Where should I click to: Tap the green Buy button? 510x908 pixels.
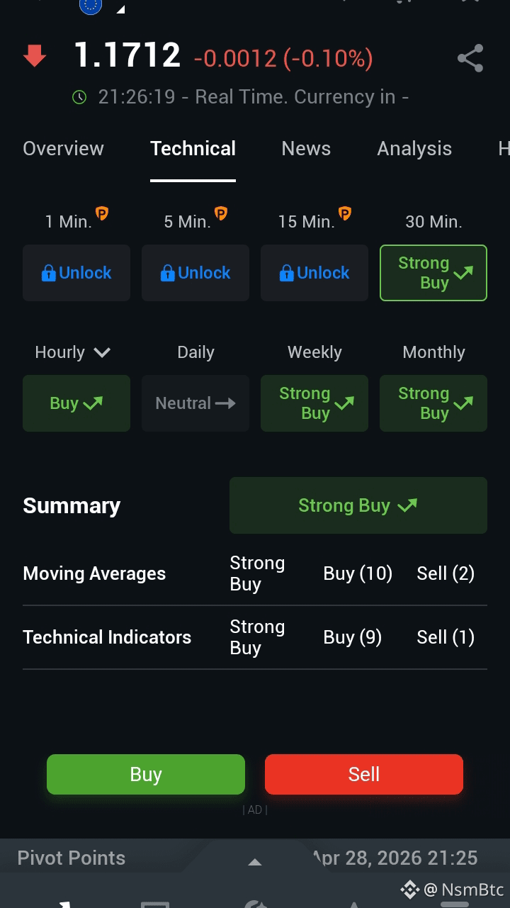coord(146,774)
